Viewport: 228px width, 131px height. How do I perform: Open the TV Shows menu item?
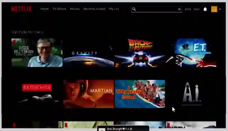[x=59, y=9]
